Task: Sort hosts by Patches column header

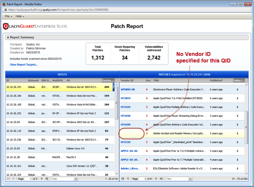Action: (108, 81)
